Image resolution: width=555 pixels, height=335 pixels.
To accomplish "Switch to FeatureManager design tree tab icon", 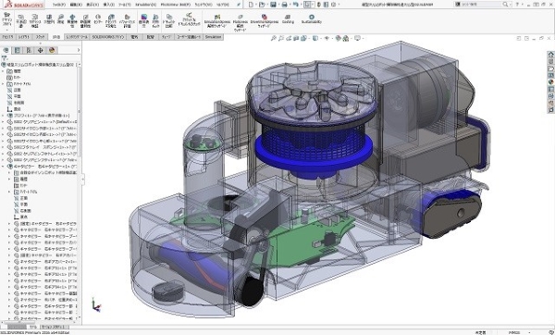I will pyautogui.click(x=6, y=50).
